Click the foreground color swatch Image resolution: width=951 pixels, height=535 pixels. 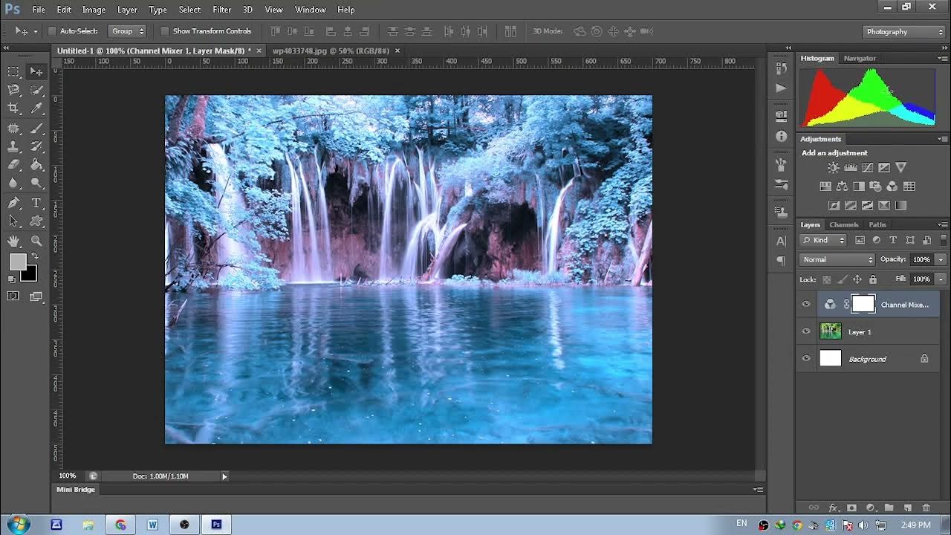click(x=18, y=262)
